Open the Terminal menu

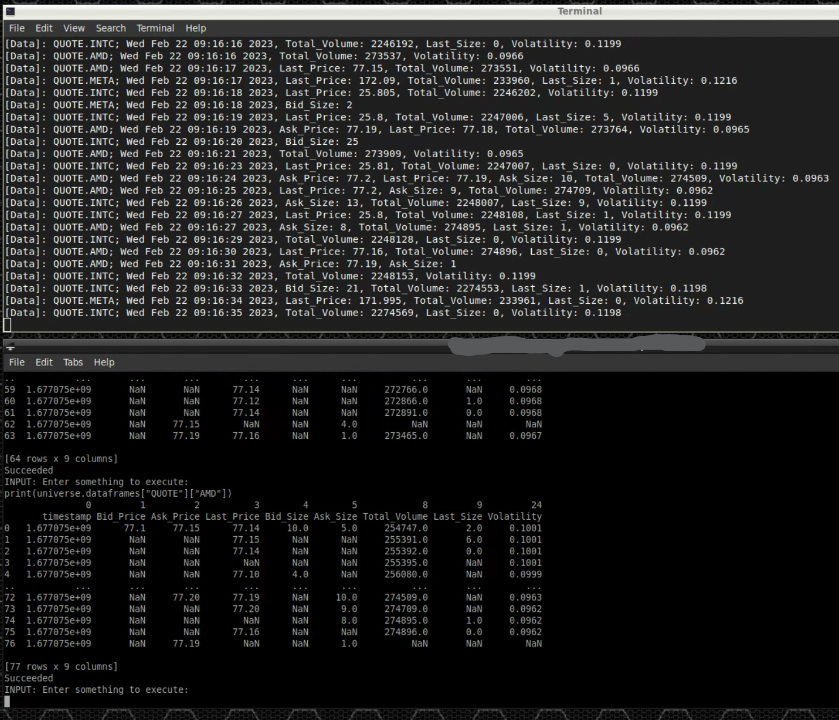point(156,28)
